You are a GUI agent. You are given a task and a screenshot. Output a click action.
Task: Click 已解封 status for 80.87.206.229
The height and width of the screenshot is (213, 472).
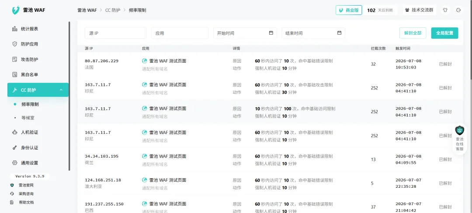pyautogui.click(x=445, y=64)
